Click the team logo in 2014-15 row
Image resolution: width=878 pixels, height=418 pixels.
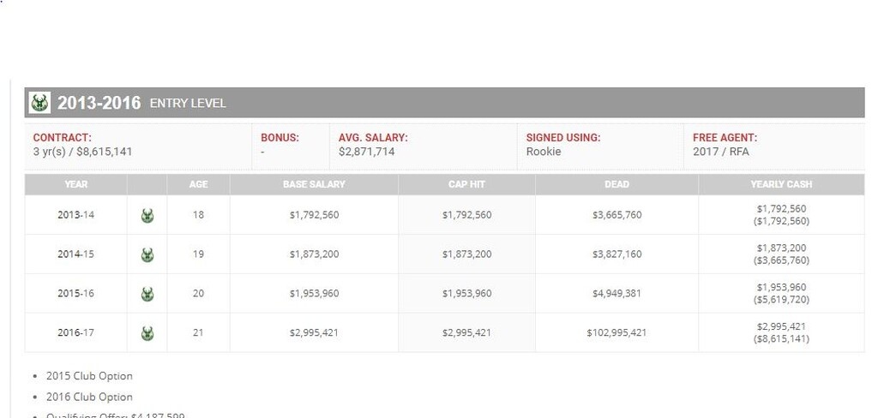[147, 254]
